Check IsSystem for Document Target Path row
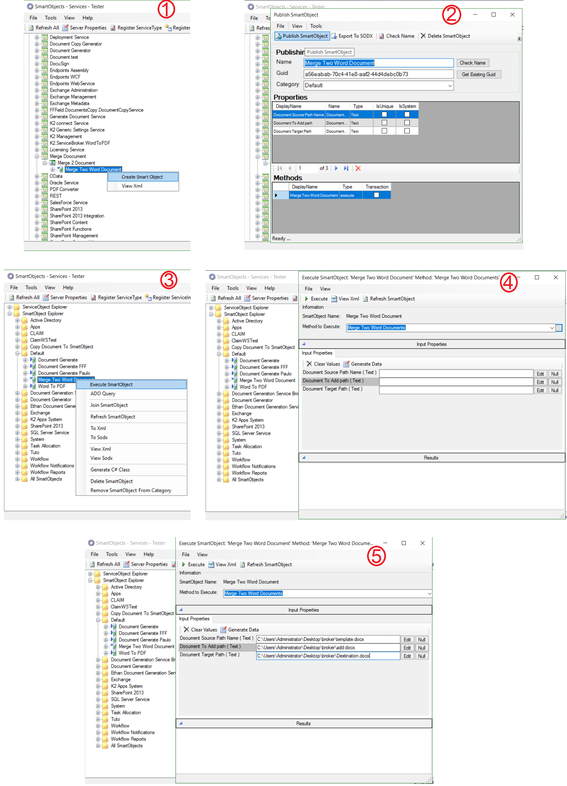567x786 pixels. coord(407,131)
